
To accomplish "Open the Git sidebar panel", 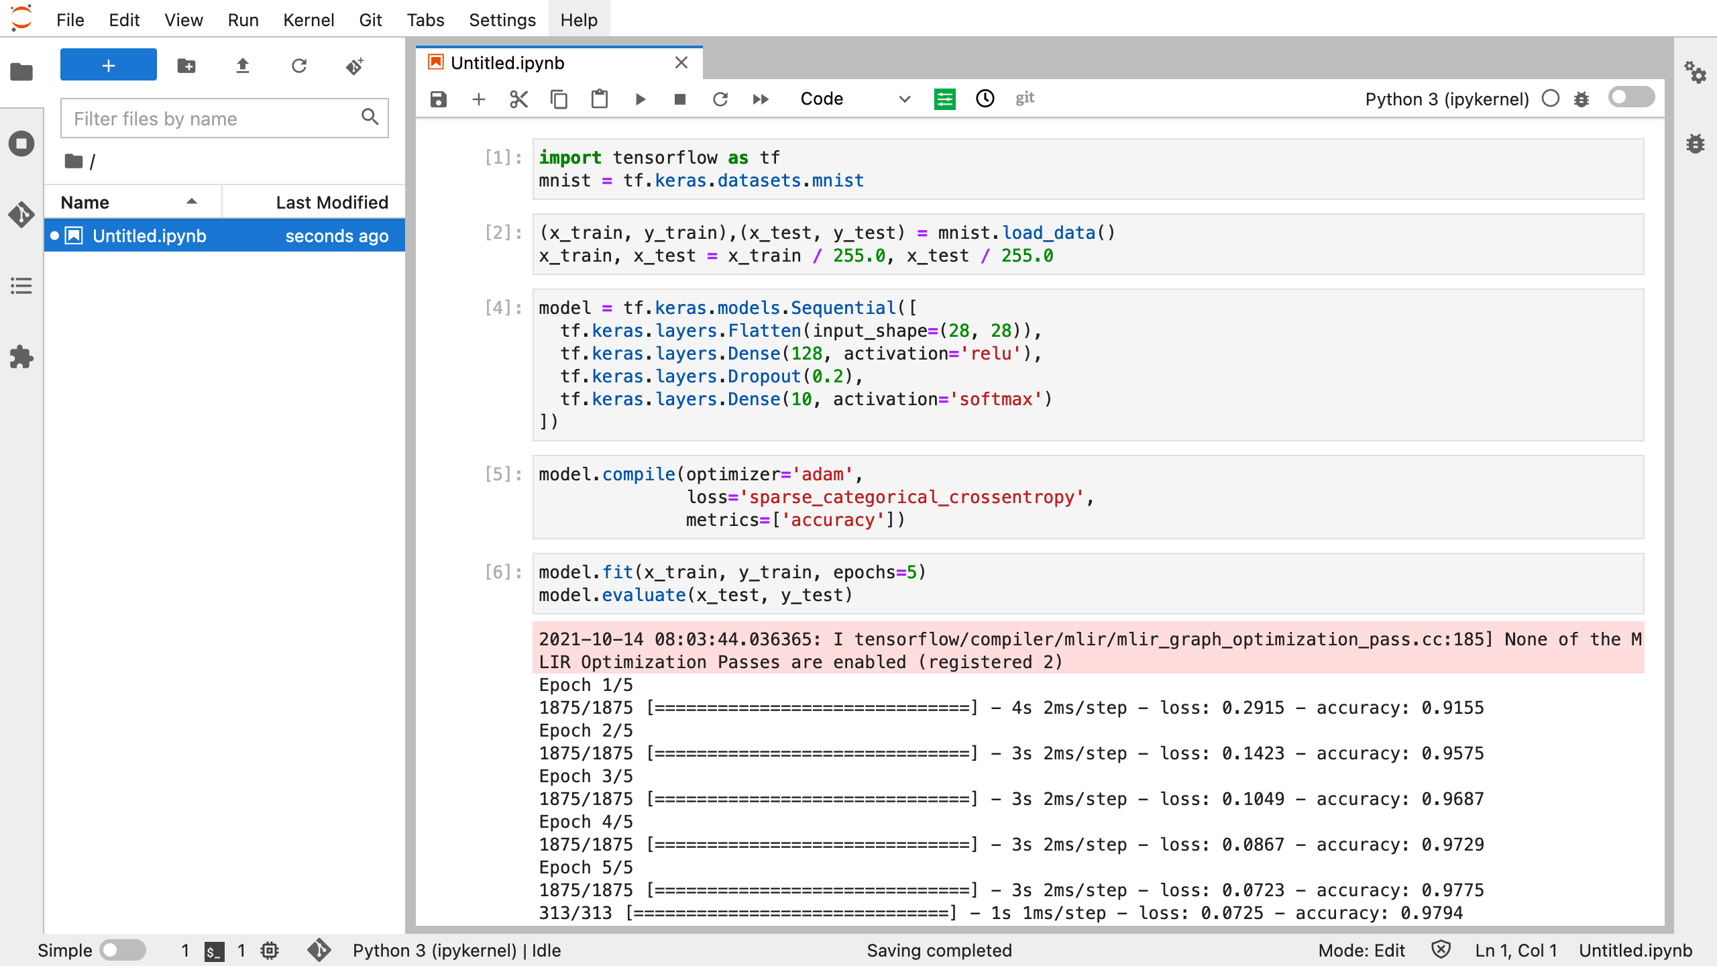I will click(21, 215).
